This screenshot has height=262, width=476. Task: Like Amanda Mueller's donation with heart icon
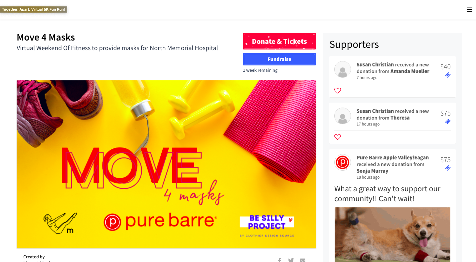click(x=338, y=90)
